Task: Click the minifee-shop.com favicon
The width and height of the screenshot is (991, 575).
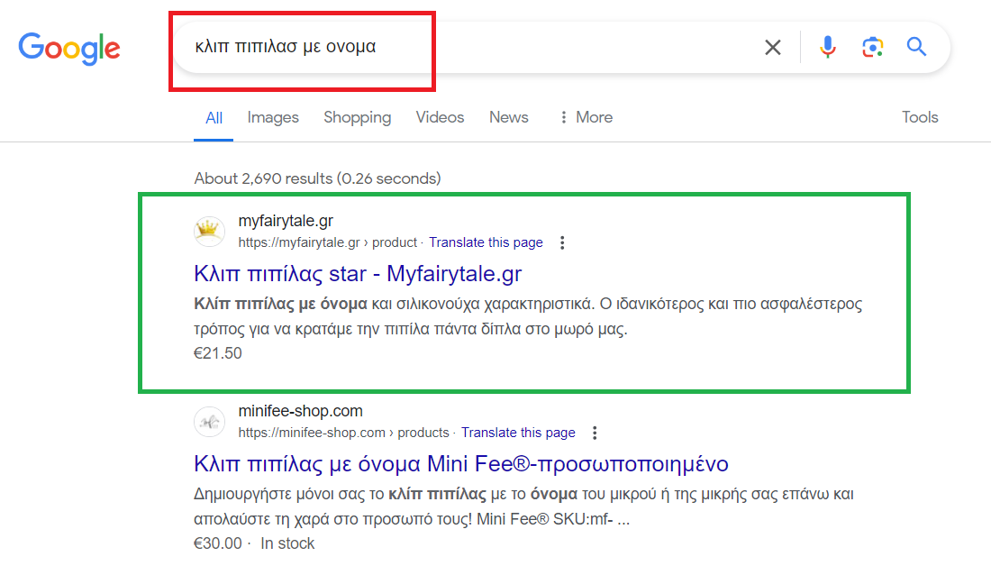Action: click(210, 422)
